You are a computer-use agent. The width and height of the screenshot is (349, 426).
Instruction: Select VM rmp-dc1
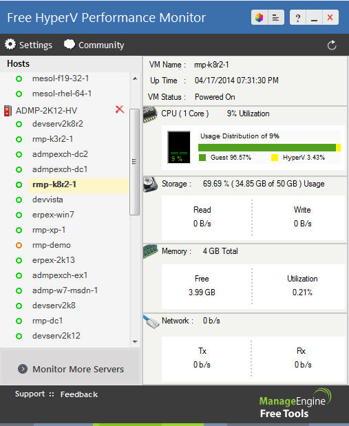47,321
